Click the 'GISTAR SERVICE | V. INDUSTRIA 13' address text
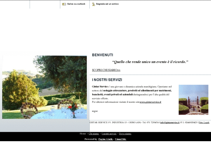Viewport: 211px width, 158px height. tap(108, 122)
